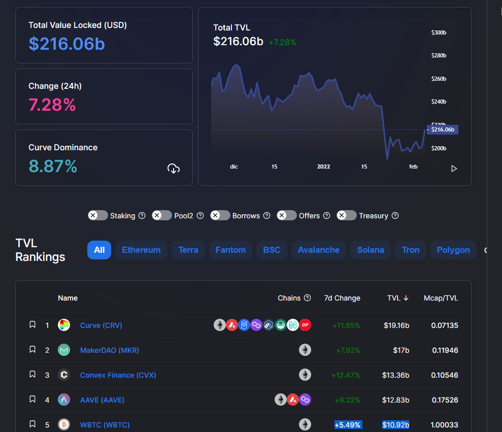Screen dimensions: 502x432
Task: Bookmark the MakerDAO (MKR) row
Action: coord(32,349)
